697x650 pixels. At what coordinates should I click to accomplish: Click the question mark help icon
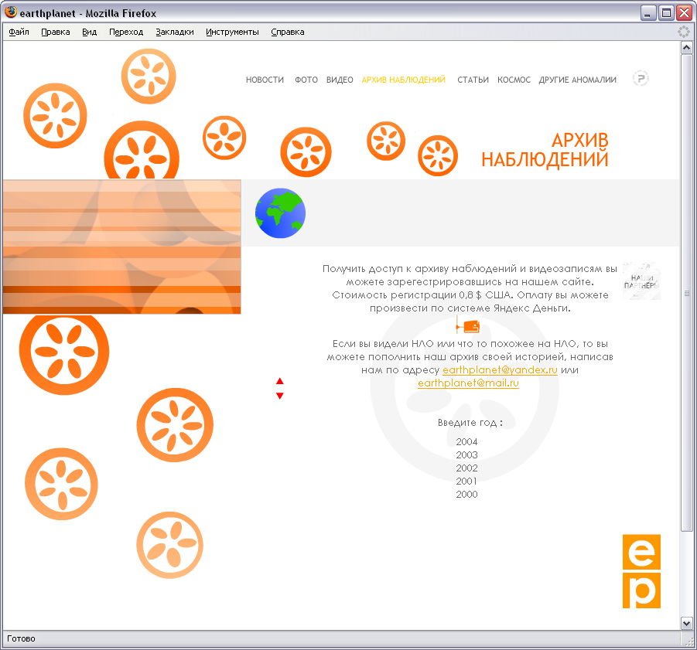[641, 79]
